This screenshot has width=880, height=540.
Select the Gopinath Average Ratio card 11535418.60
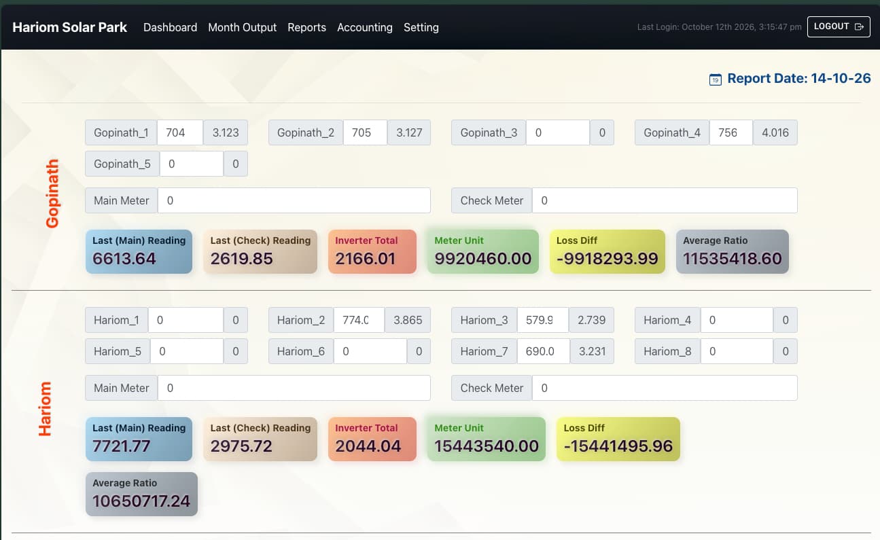click(x=733, y=251)
